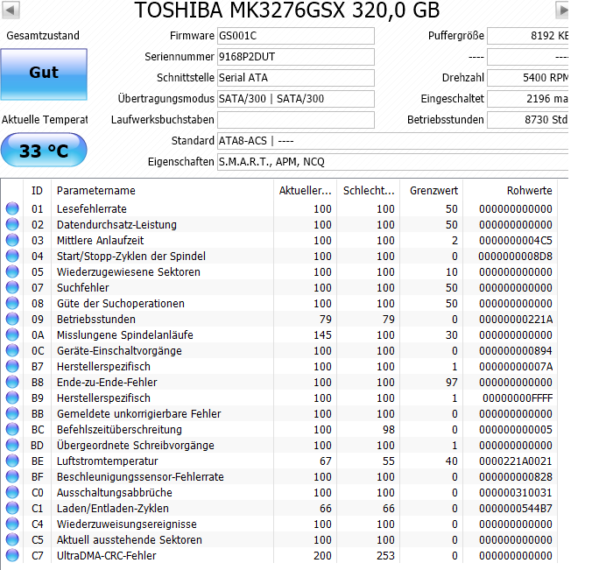This screenshot has height=570, width=599.
Task: Click status icon of Ende-zu-Ende-Fehler row
Action: (12, 382)
